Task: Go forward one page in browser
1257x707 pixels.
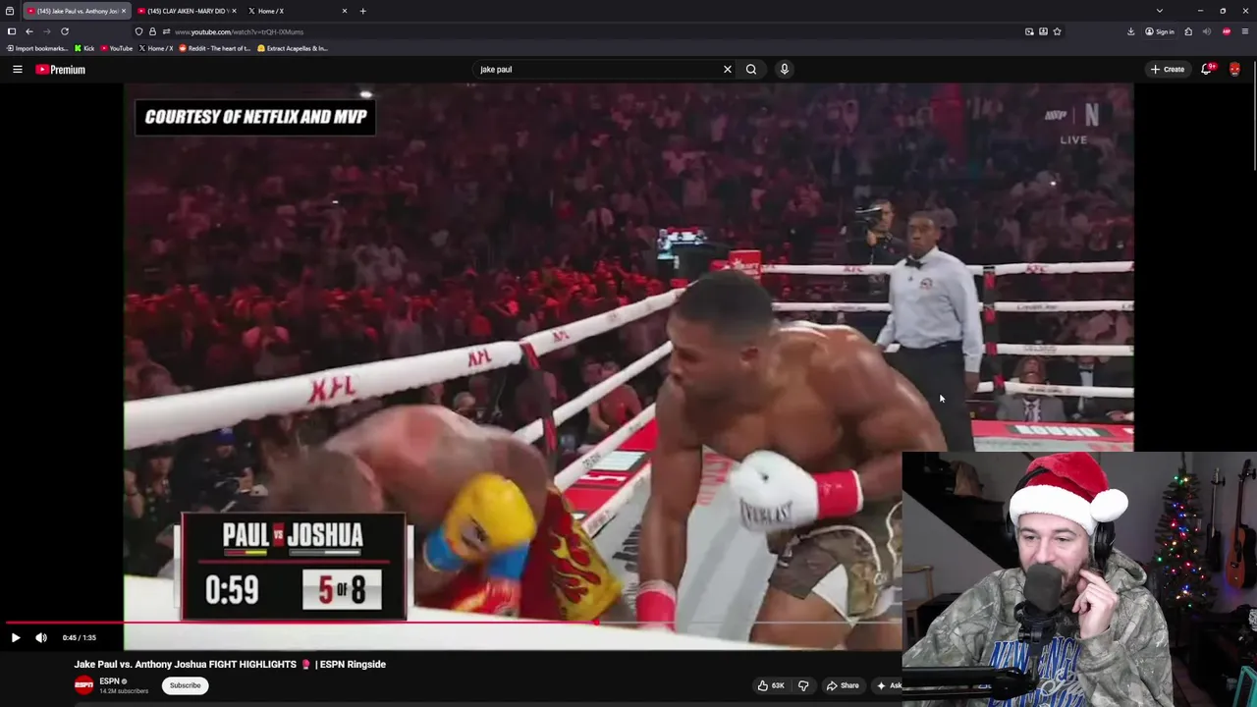Action: coord(46,31)
